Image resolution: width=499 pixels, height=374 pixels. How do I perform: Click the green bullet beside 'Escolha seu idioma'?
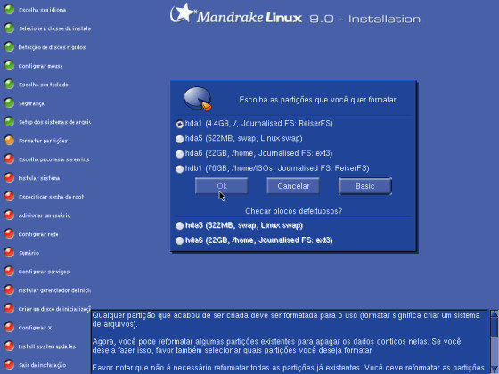[x=9, y=10]
